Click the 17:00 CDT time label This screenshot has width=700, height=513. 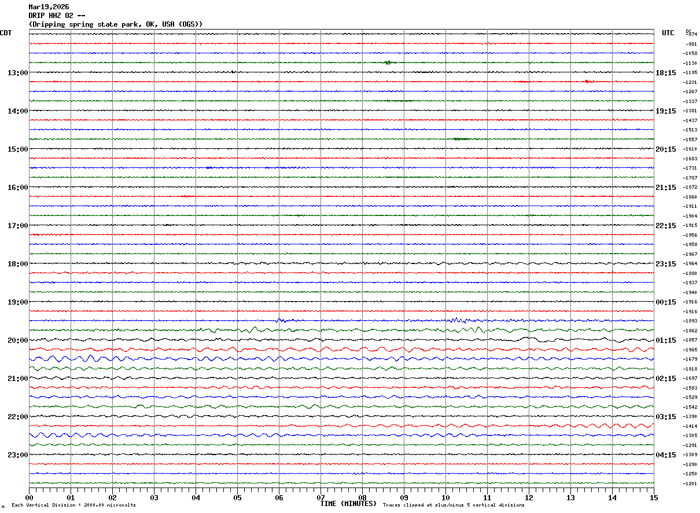pos(17,226)
